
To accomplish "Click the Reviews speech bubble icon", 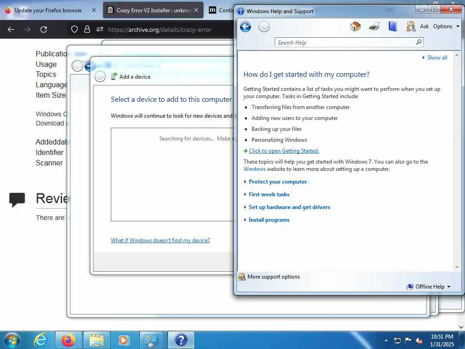I will (x=17, y=200).
